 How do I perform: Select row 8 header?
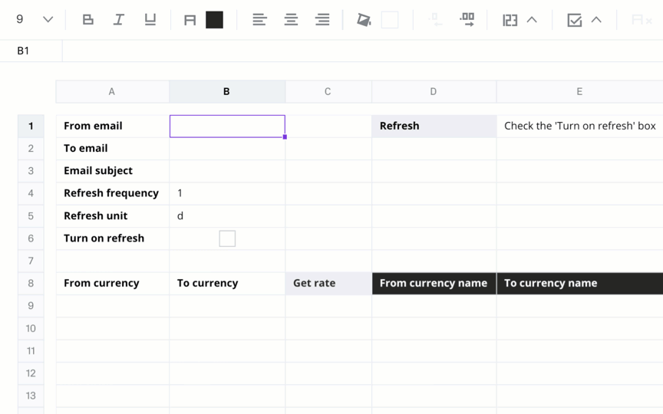[31, 284]
